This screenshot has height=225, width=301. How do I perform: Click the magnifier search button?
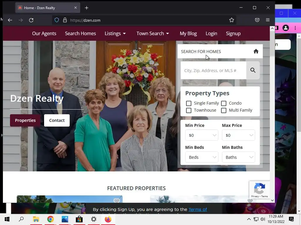pos(253,70)
